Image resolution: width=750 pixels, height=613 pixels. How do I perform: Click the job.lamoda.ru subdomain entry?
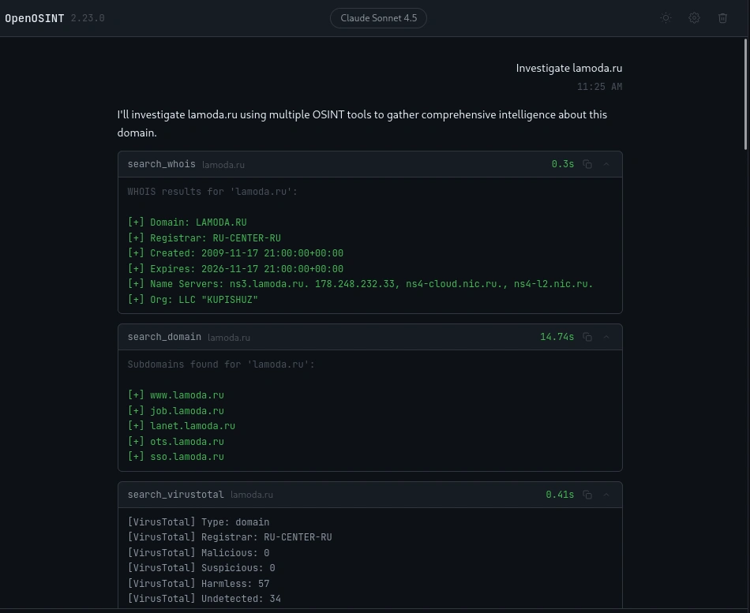(x=175, y=411)
